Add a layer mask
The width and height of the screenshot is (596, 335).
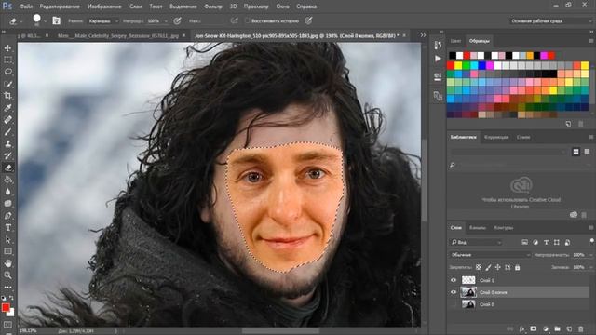(x=534, y=328)
